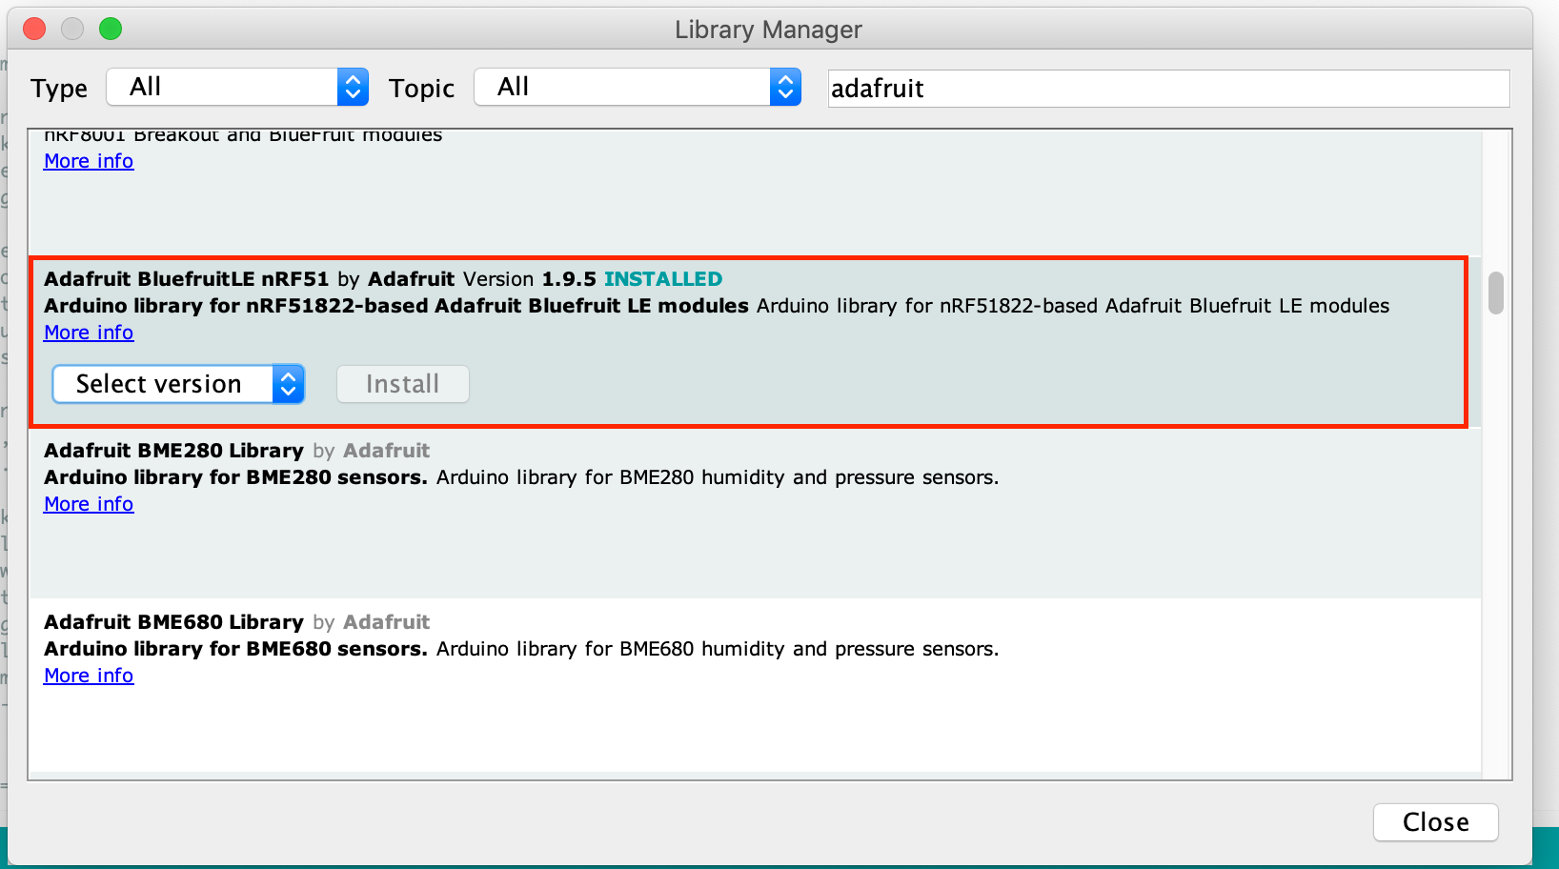
Task: Expand the Select version dropdown
Action: (178, 384)
